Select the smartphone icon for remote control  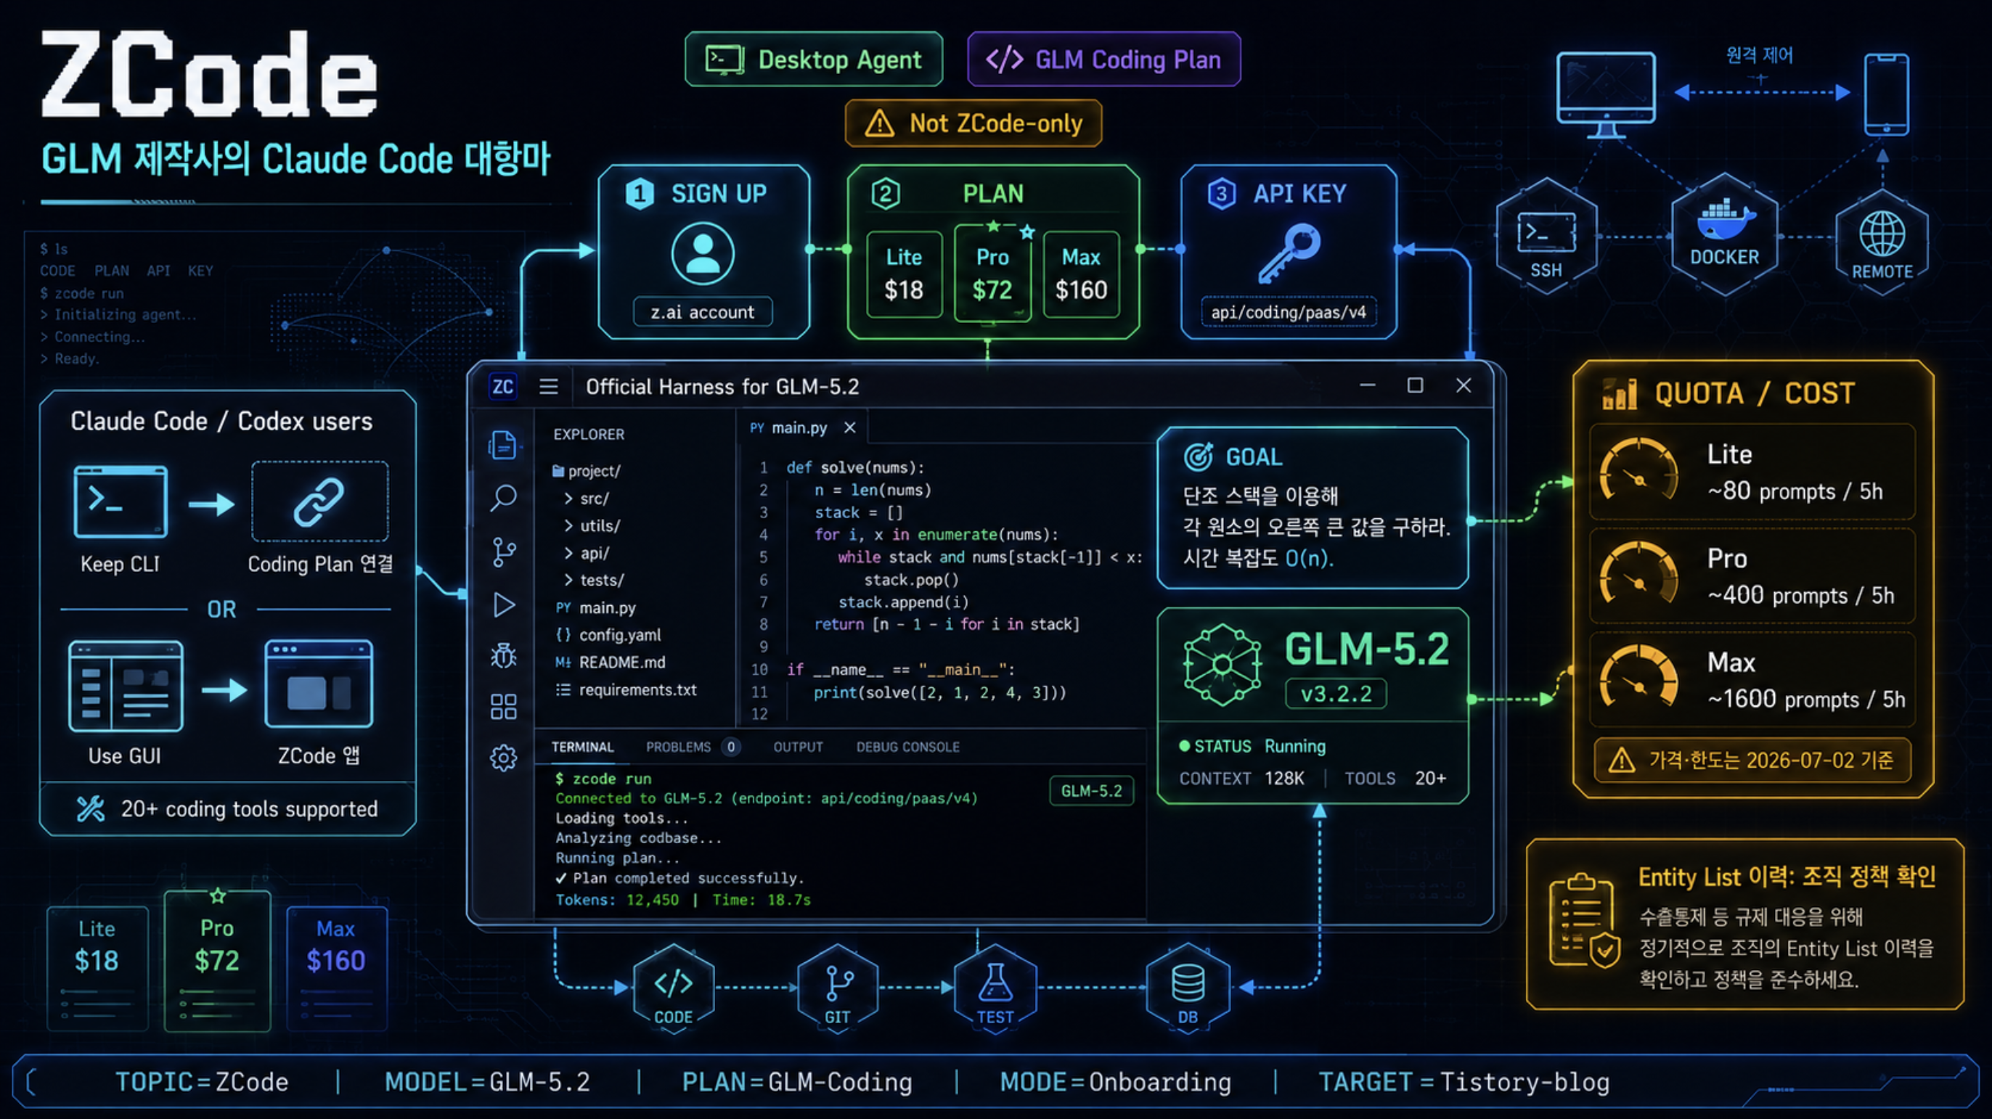point(1886,94)
